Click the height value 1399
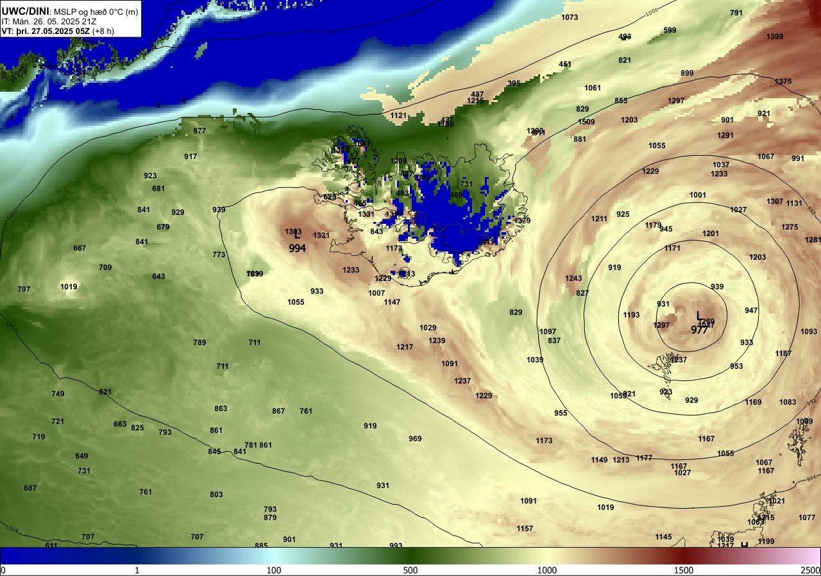This screenshot has height=576, width=821. 775,37
